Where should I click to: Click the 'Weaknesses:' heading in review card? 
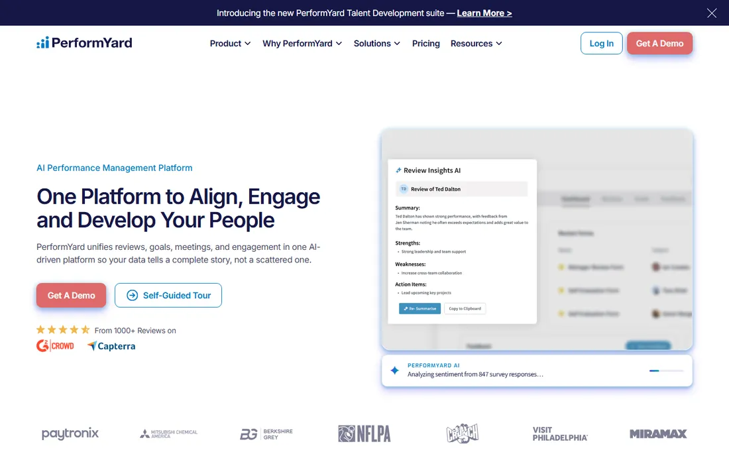point(410,264)
